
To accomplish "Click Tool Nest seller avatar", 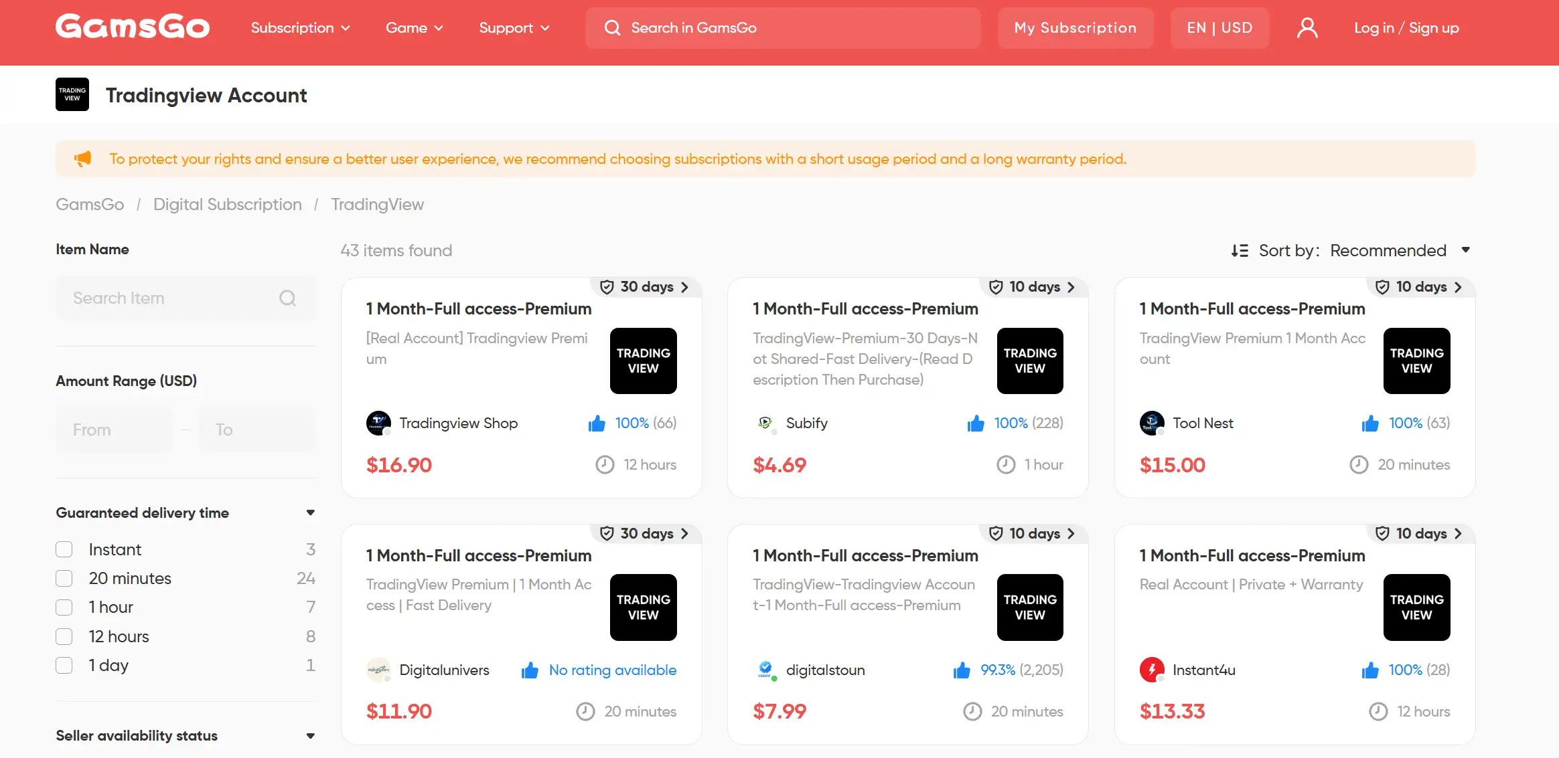I will tap(1152, 423).
